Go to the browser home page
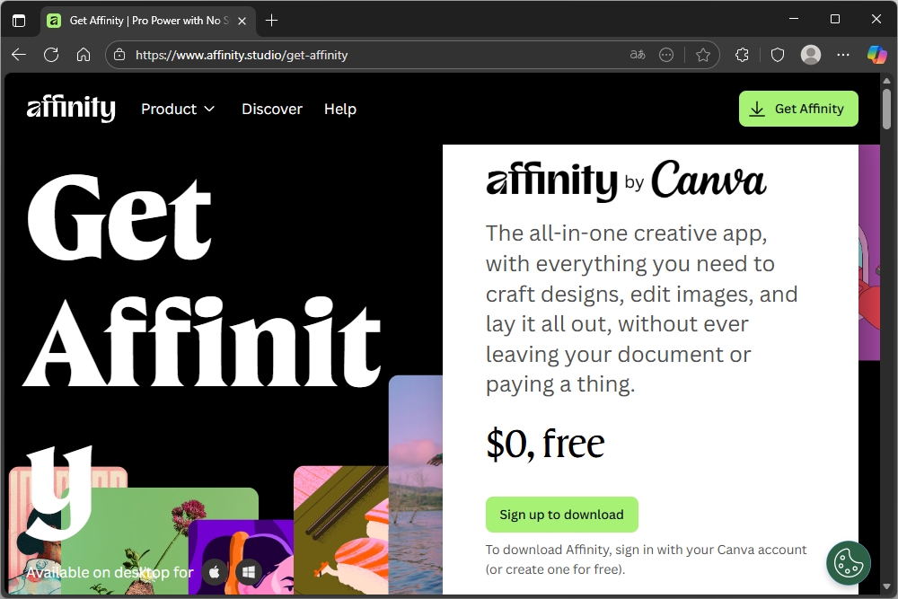The height and width of the screenshot is (599, 898). (84, 55)
